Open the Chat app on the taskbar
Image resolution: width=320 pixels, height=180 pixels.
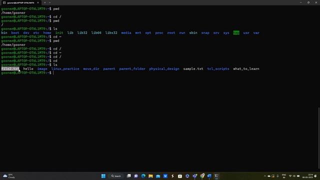coord(136,176)
